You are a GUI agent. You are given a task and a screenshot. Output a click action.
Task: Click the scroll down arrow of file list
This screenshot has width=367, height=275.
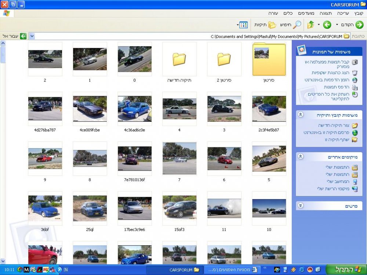click(x=3, y=261)
